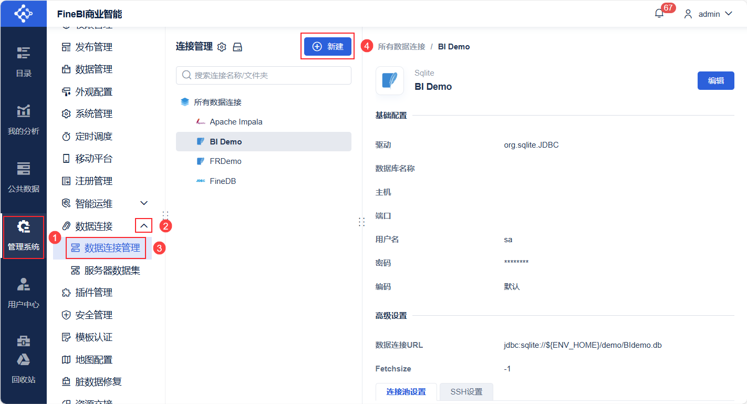
Task: Click the driver management icon next to the gear
Action: click(237, 47)
